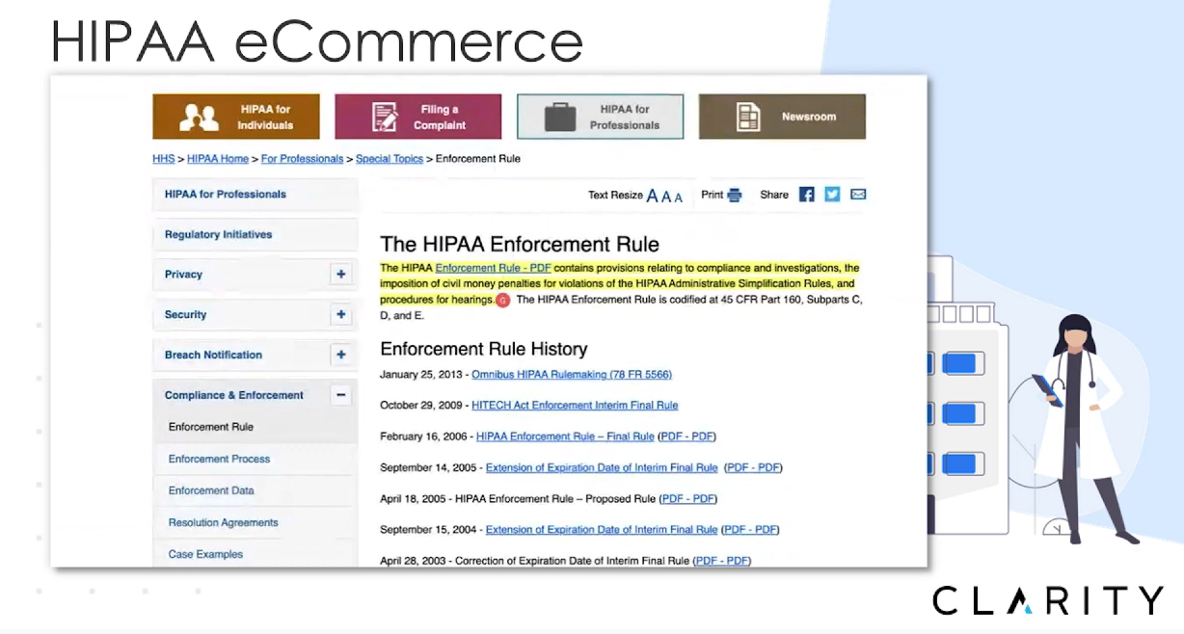The image size is (1184, 634).
Task: Select medium Text Resize letter A
Action: click(x=665, y=197)
